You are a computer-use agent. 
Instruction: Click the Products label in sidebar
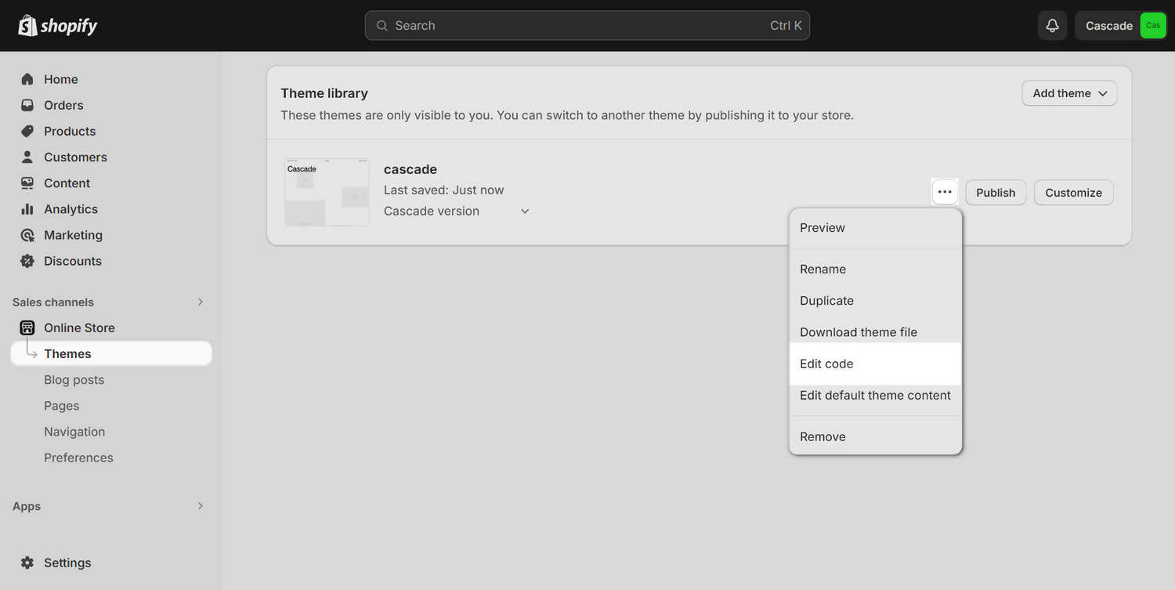click(70, 131)
